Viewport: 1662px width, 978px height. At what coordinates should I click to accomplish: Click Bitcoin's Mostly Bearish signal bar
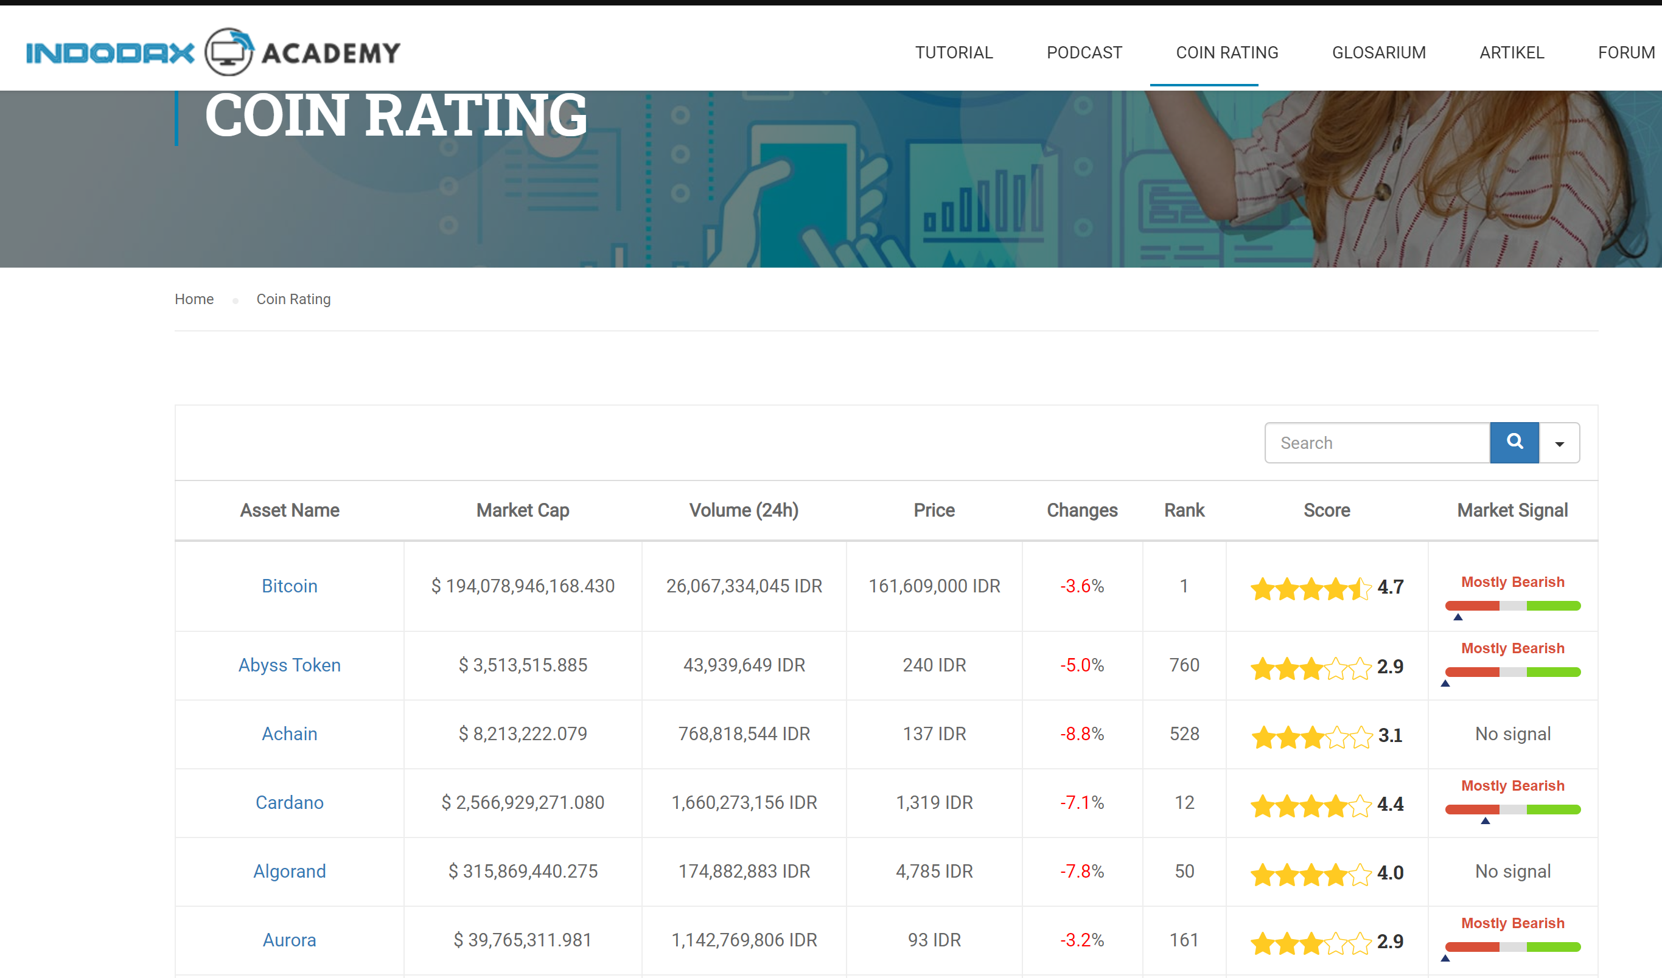(1512, 605)
